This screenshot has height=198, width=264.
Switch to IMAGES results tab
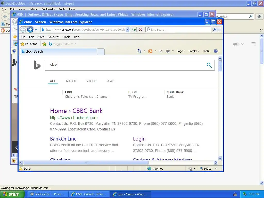pyautogui.click(x=71, y=81)
